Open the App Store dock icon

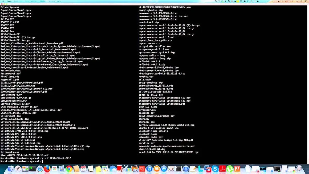164,169
